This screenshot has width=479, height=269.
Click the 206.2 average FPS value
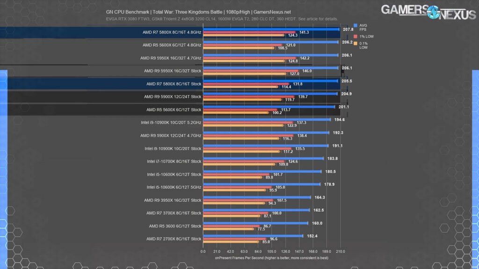347,42
